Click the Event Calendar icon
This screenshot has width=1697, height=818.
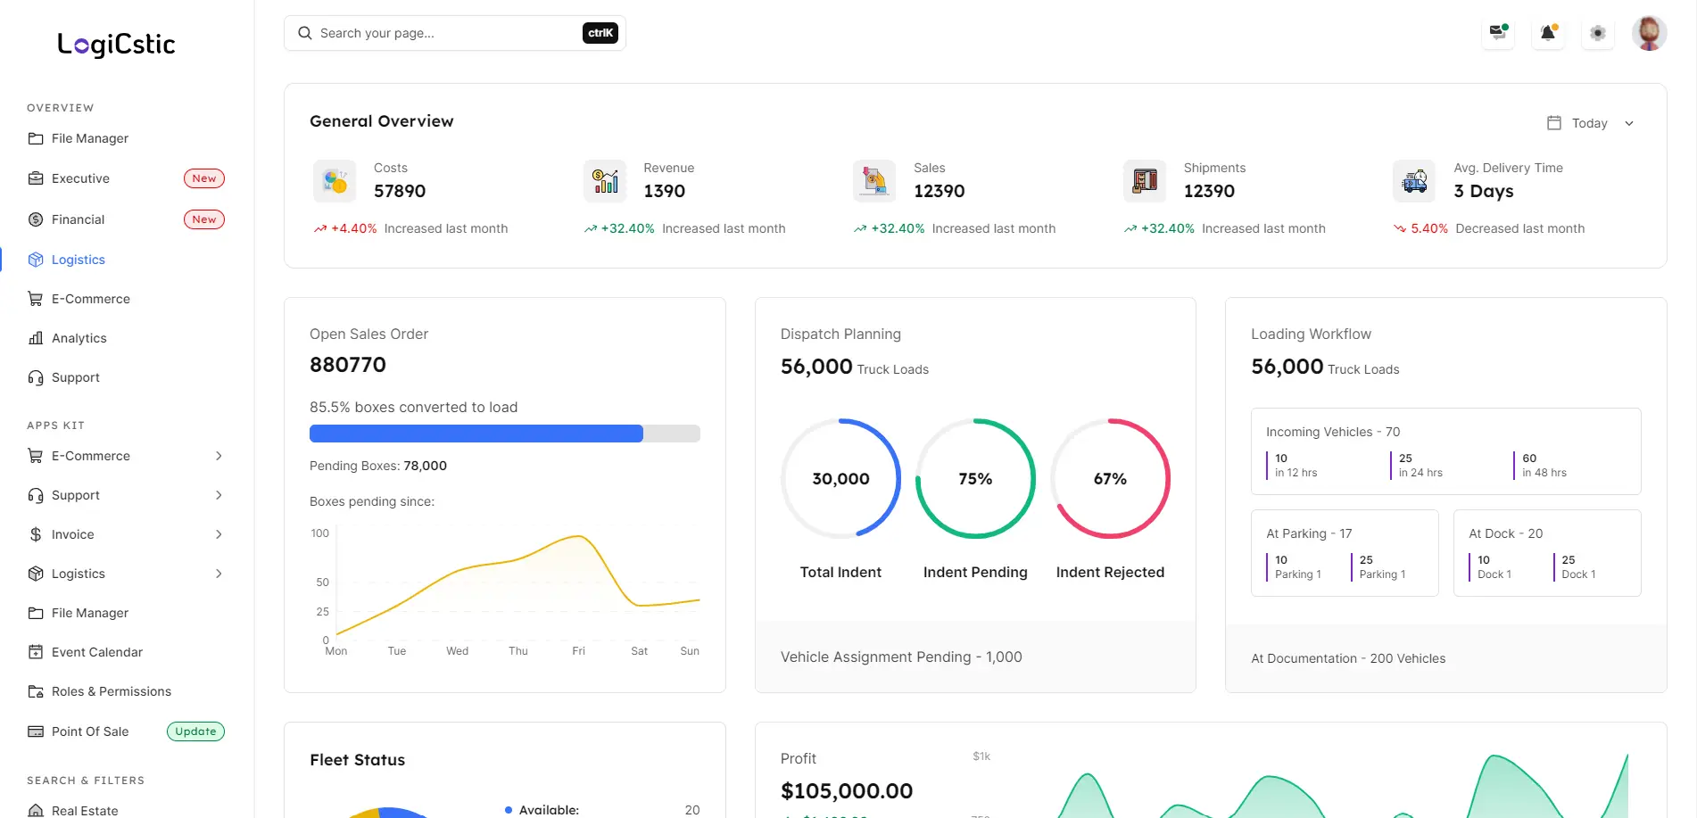tap(36, 652)
